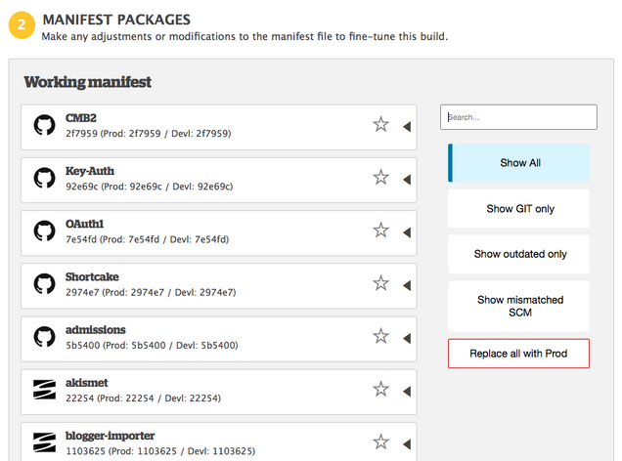This screenshot has height=461, width=622.
Task: Toggle the star on Key-Auth
Action: (380, 178)
